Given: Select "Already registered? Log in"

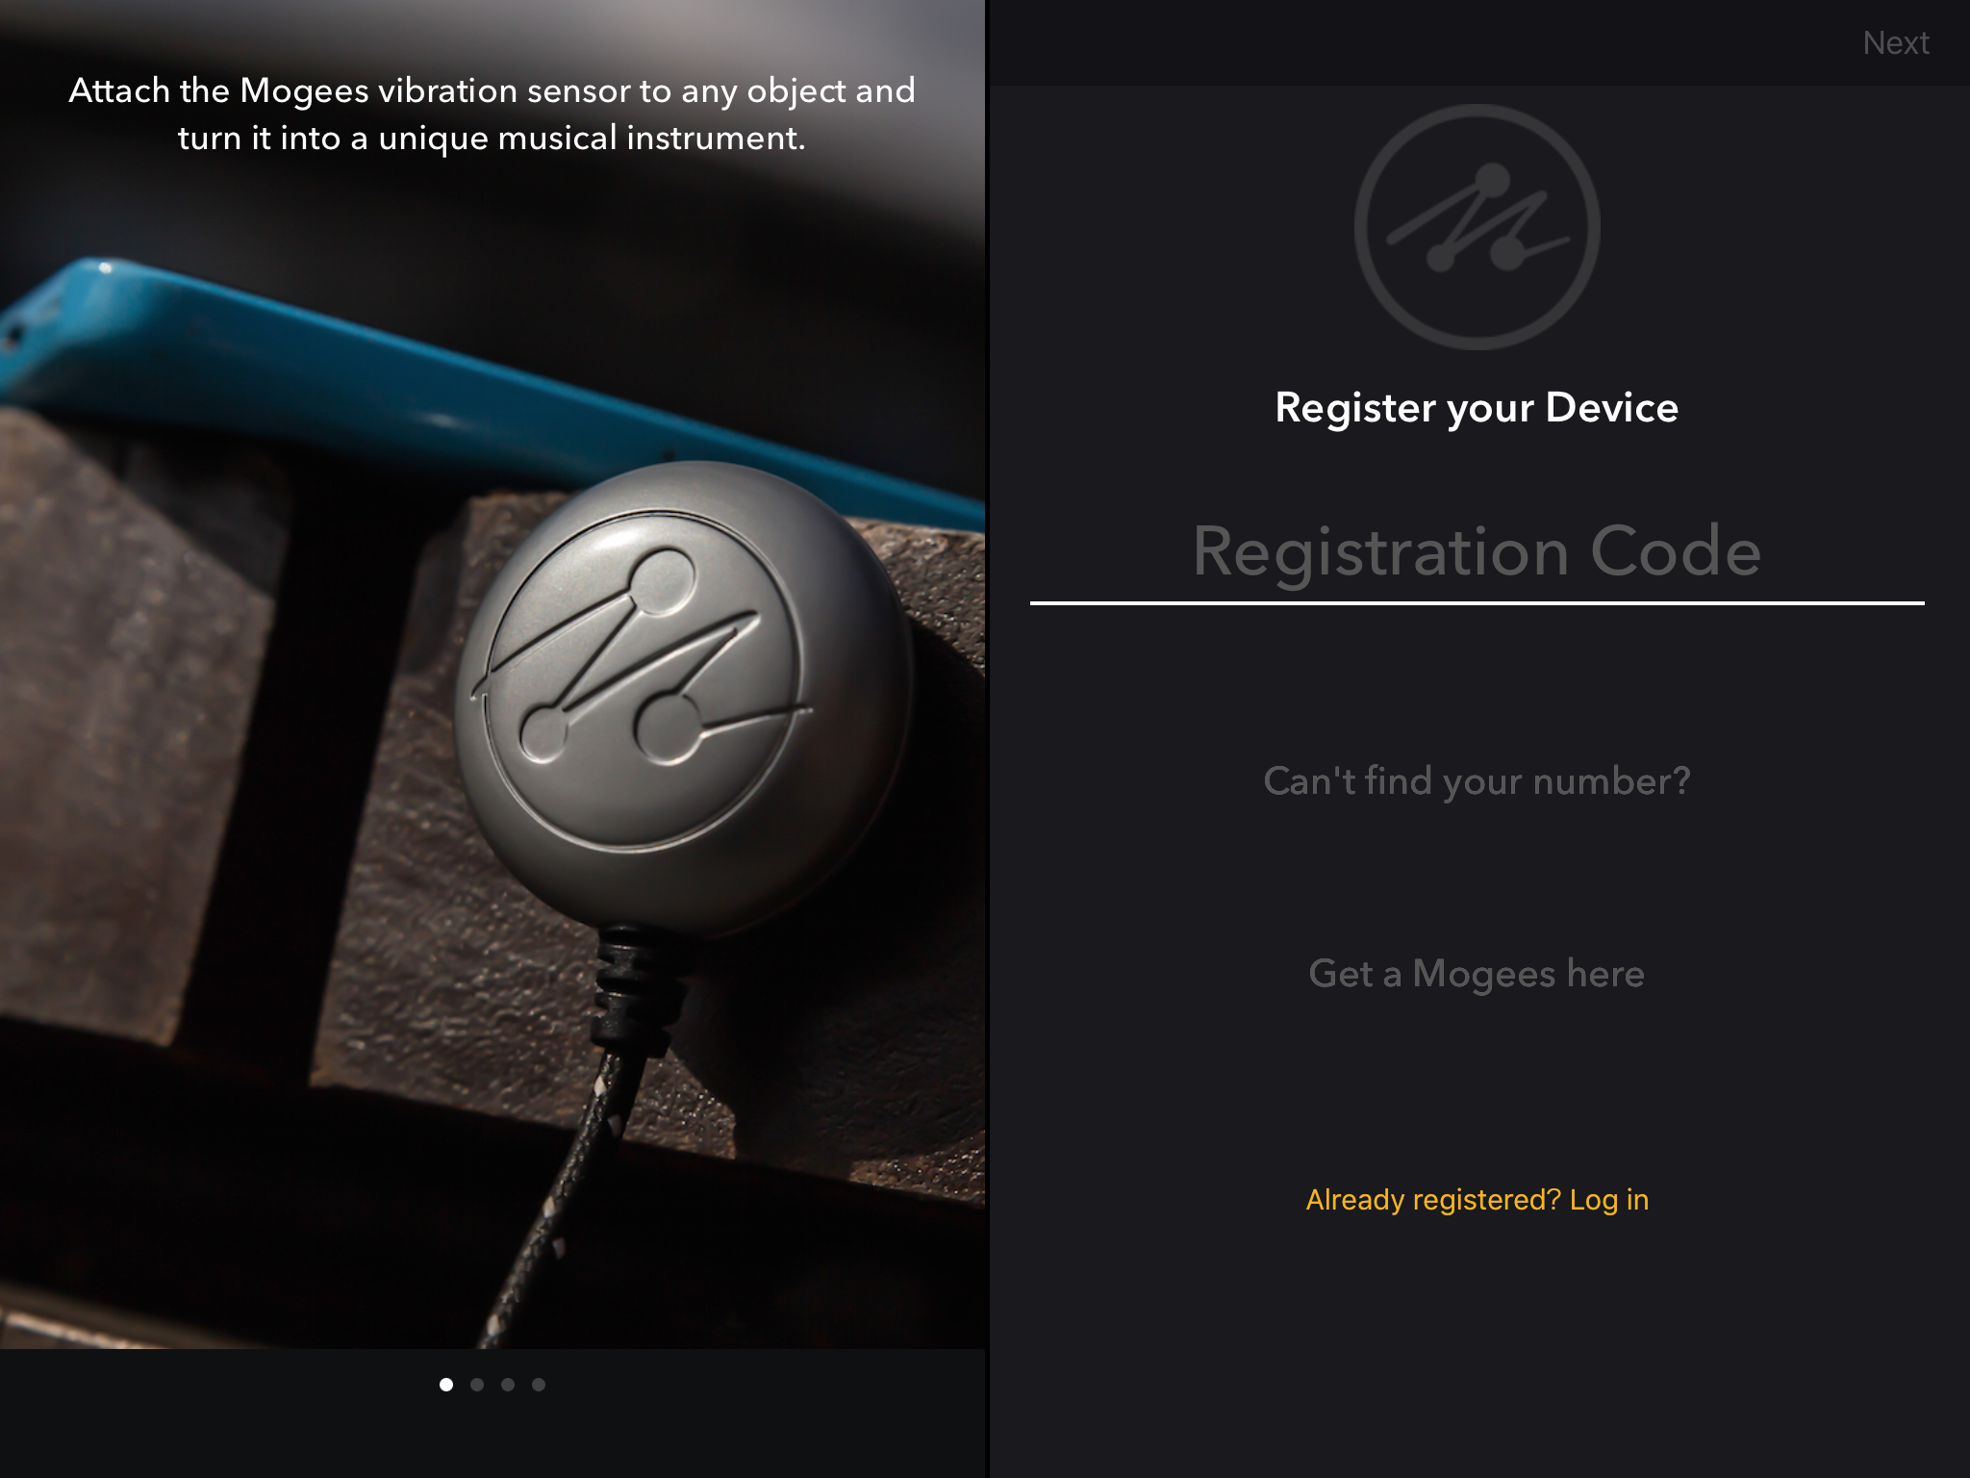Looking at the screenshot, I should [x=1477, y=1200].
